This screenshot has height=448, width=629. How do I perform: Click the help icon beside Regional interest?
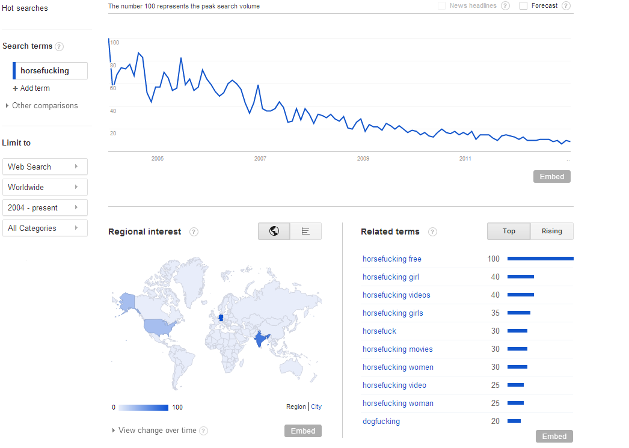pyautogui.click(x=194, y=232)
